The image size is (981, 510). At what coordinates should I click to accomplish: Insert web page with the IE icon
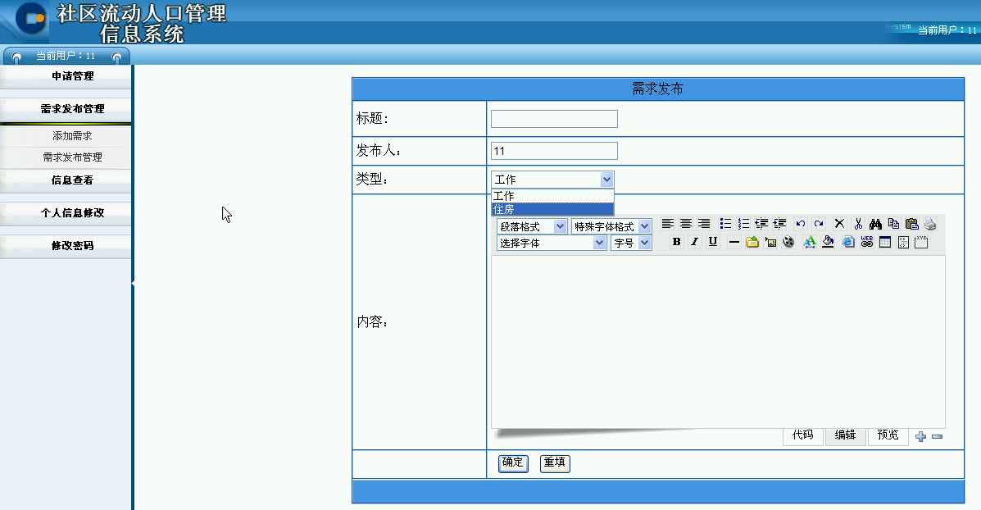[x=848, y=242]
